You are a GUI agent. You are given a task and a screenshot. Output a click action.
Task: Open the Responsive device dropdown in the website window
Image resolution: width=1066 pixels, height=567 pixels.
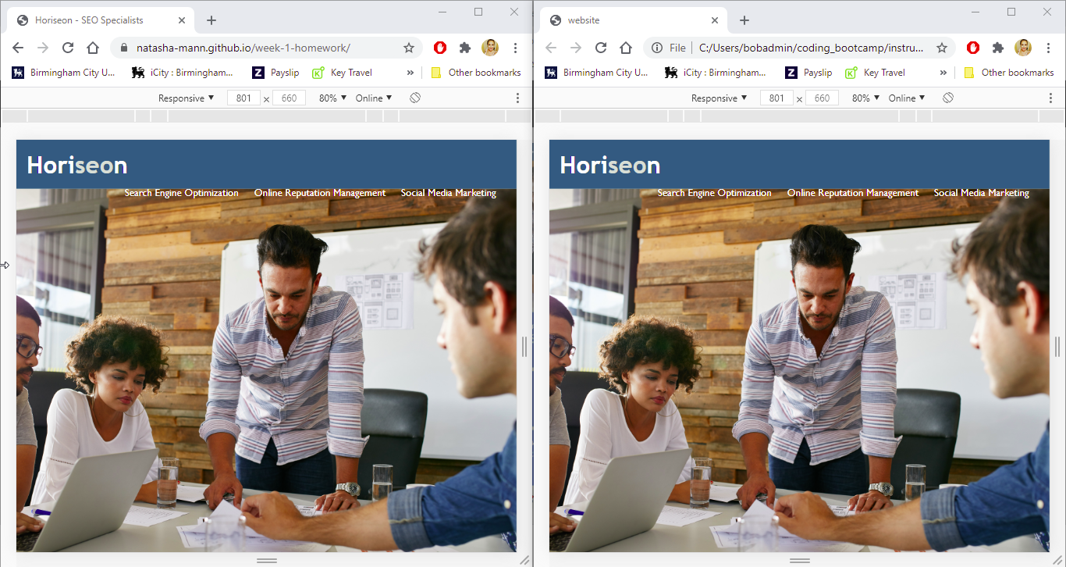[719, 98]
